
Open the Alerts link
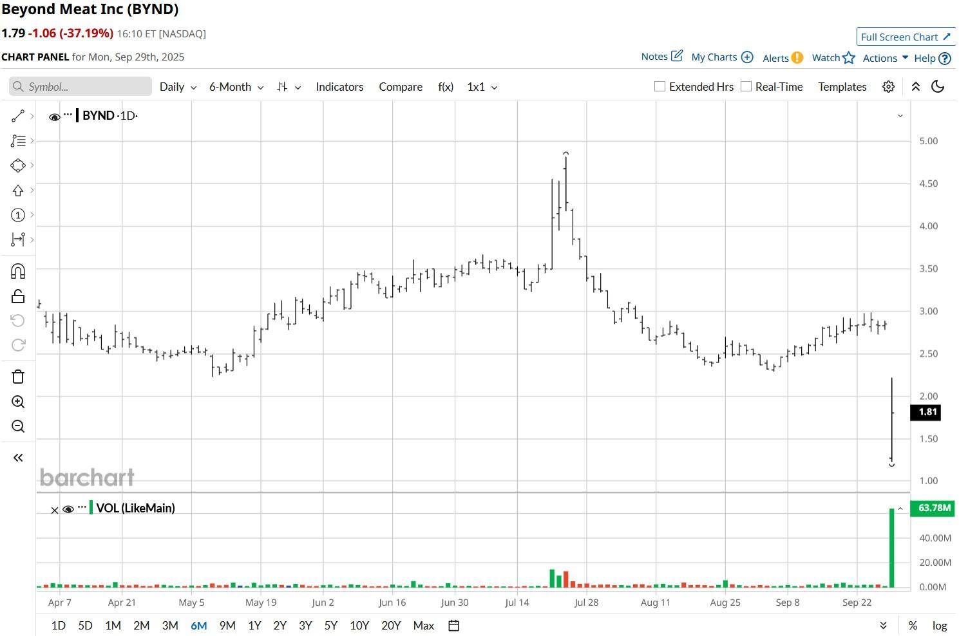[x=783, y=58]
